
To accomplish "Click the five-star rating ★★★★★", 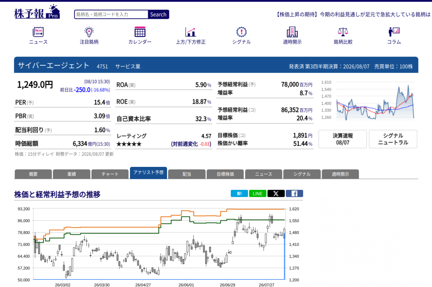I will click(129, 144).
